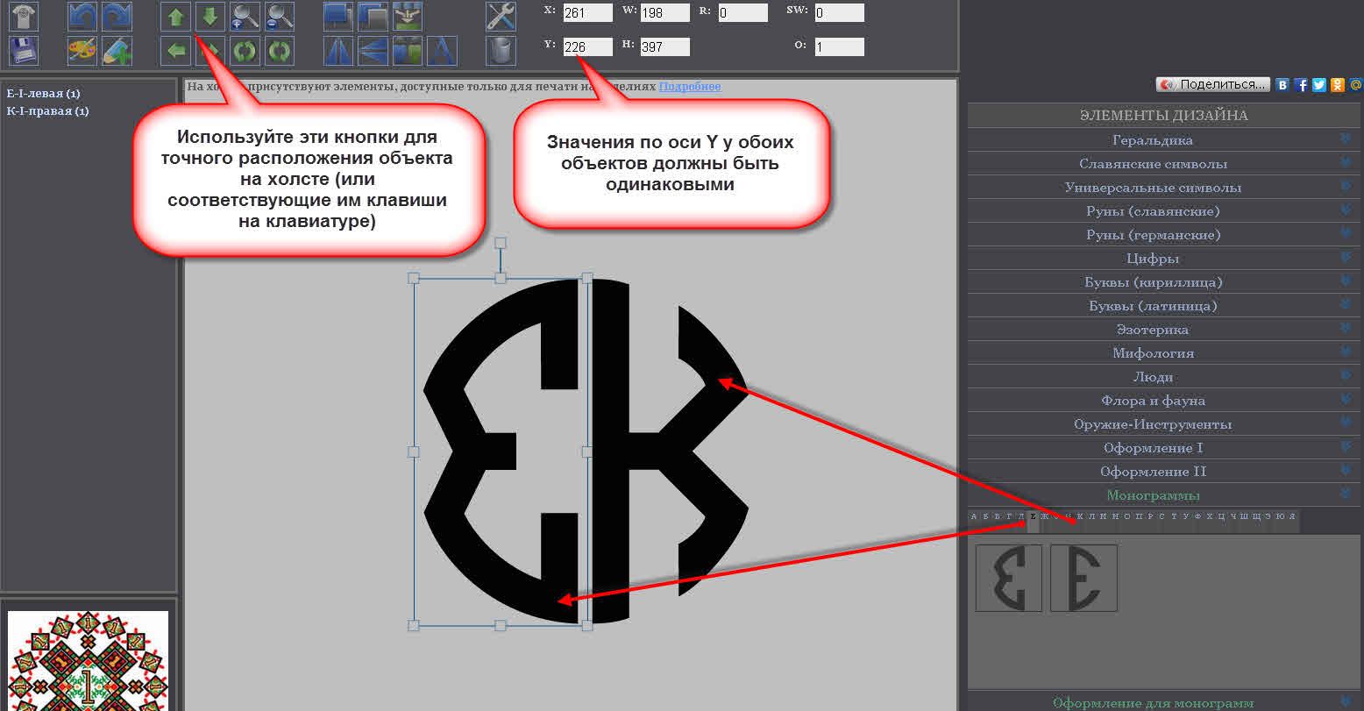Open the Подробнее link
Image resolution: width=1364 pixels, height=711 pixels.
(x=690, y=87)
